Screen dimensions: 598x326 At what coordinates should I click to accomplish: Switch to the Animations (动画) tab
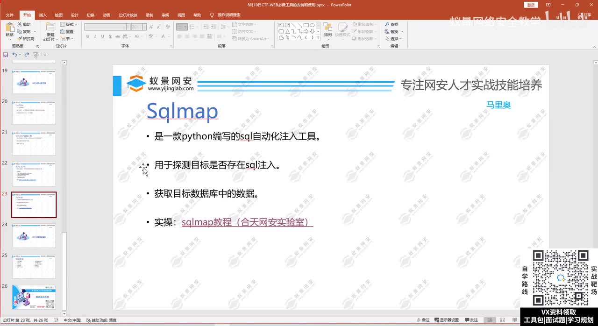click(x=106, y=15)
